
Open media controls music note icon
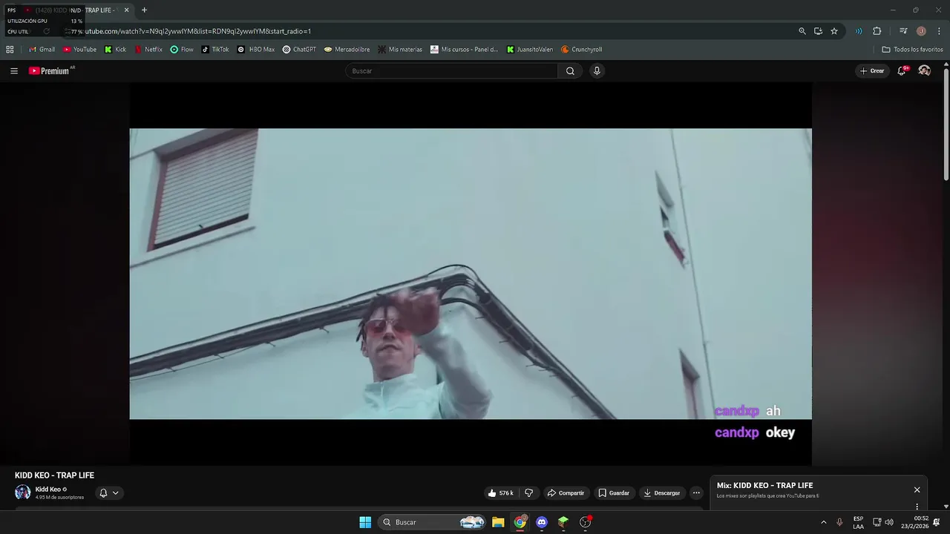point(903,31)
